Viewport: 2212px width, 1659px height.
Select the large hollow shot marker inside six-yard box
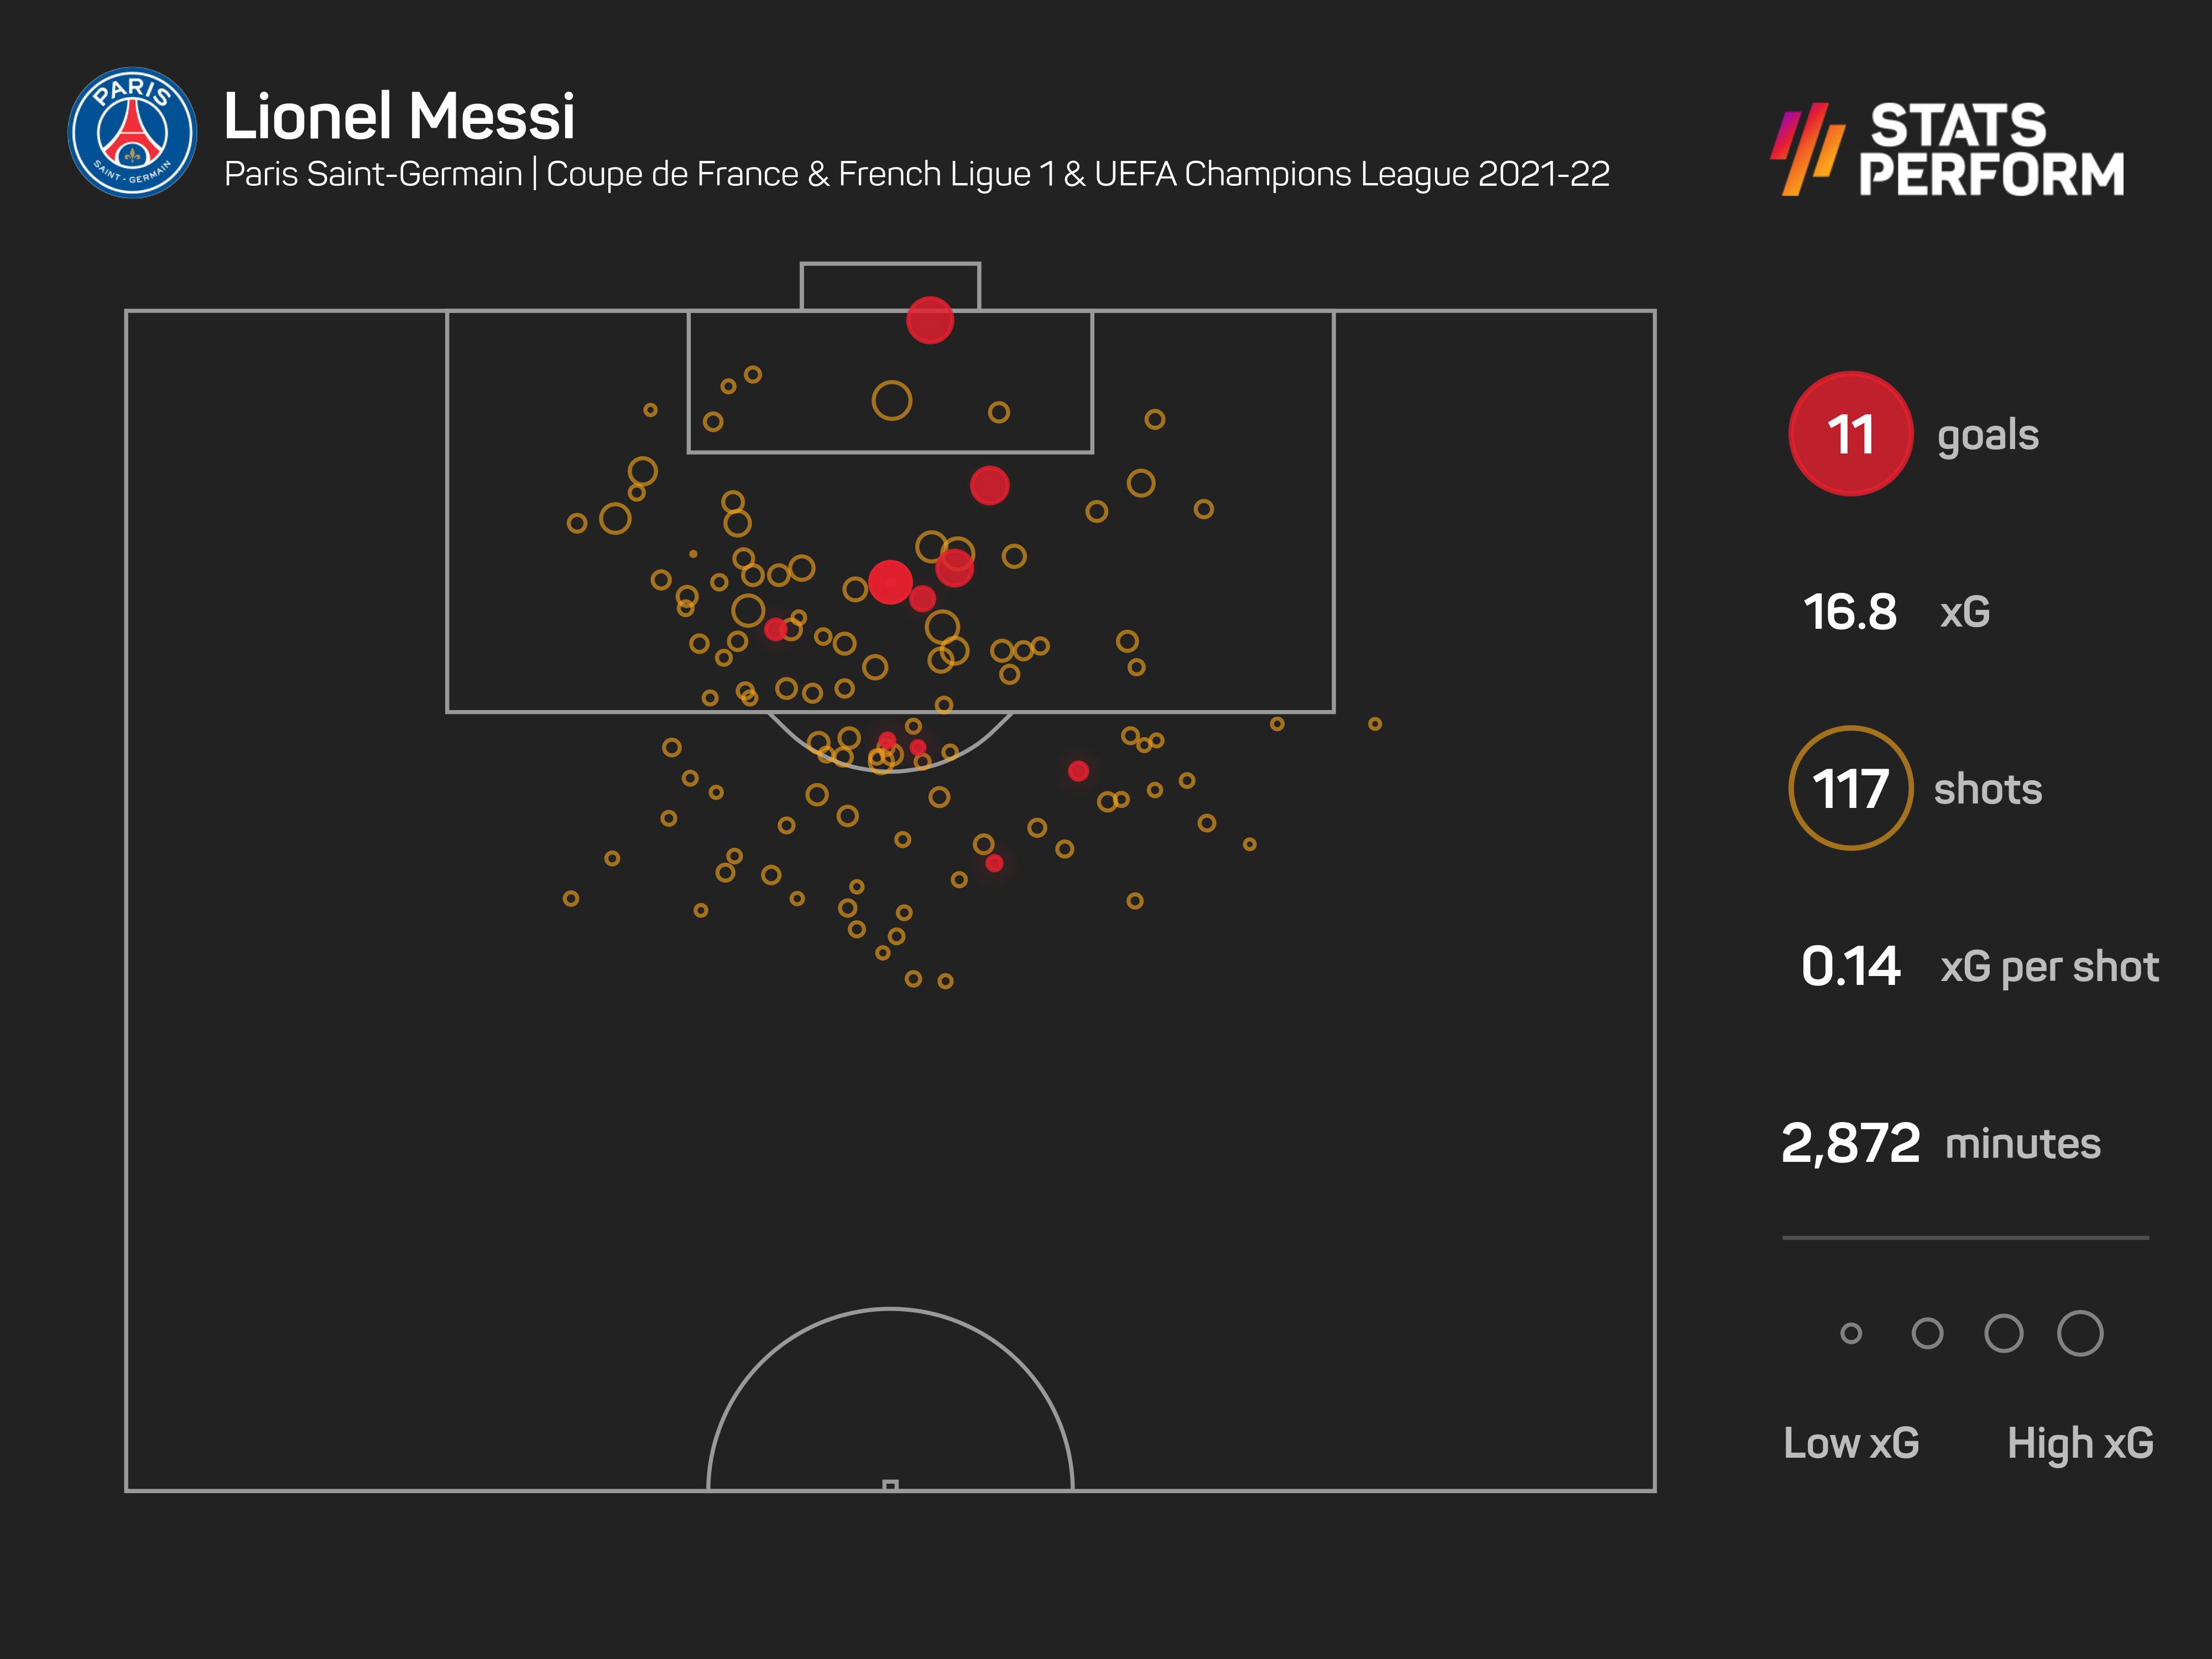pos(891,401)
